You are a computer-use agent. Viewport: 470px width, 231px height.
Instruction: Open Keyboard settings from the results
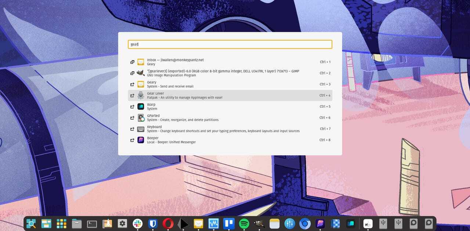(x=230, y=129)
